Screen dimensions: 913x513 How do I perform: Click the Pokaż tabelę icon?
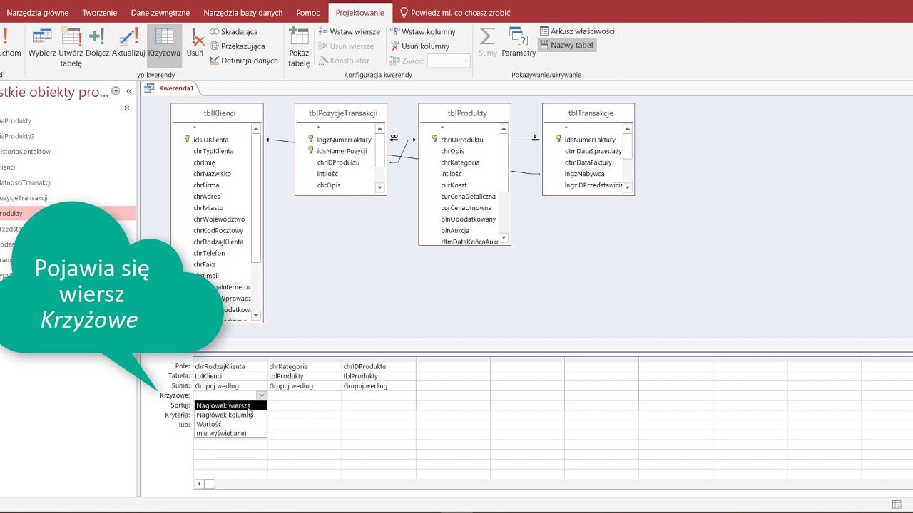[x=299, y=47]
